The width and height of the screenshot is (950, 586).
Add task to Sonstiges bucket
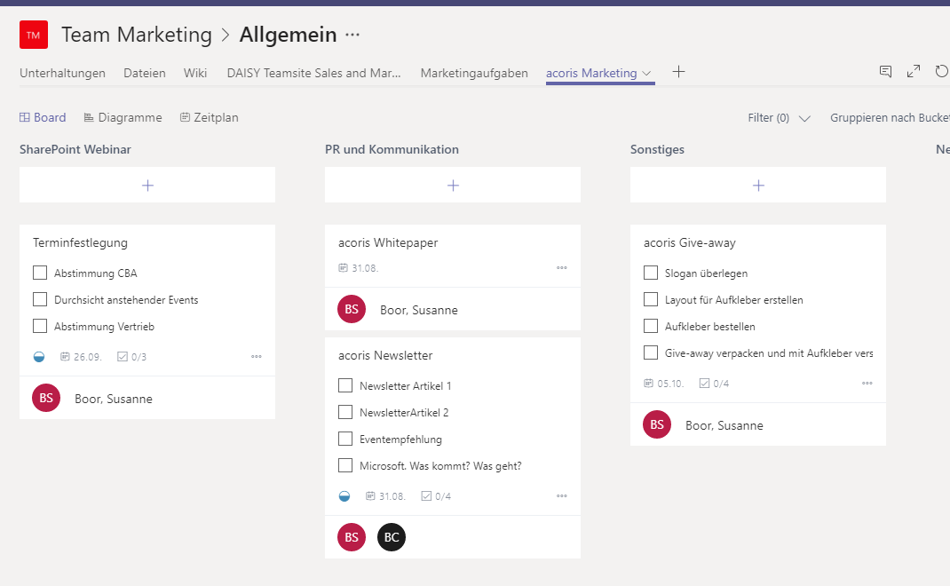tap(758, 185)
